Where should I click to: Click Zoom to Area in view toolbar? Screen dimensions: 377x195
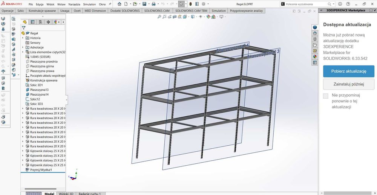[x=164, y=17]
